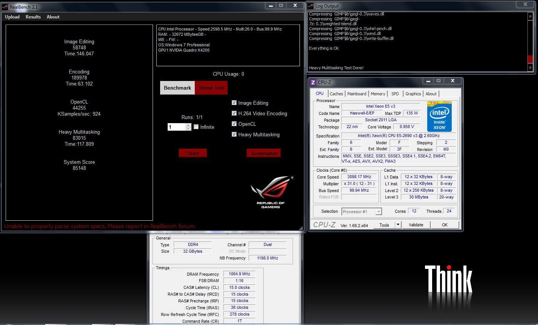The height and width of the screenshot is (325, 538).
Task: Click the Log Output window ROG icon
Action: (311, 6)
